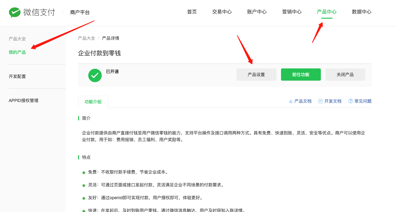The width and height of the screenshot is (395, 212).
Task: Click the 简介 section heading
Action: pos(86,118)
